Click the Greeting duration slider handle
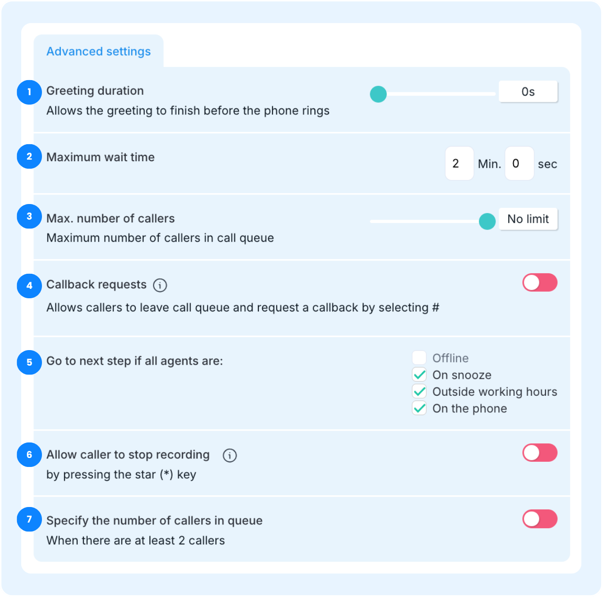 378,94
